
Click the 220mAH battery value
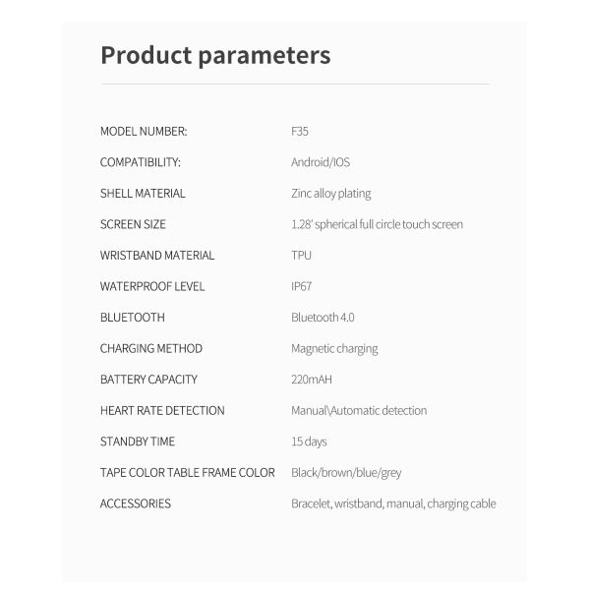pos(313,380)
